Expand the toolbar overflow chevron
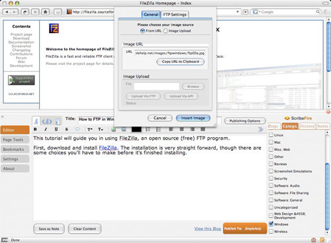Image resolution: width=331 pixels, height=243 pixels. [261, 129]
